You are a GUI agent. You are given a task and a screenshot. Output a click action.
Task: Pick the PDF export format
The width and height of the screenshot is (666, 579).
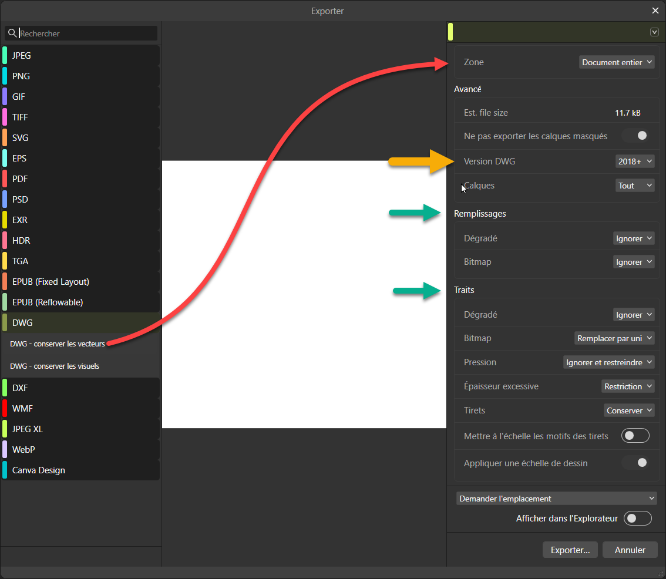pyautogui.click(x=20, y=179)
